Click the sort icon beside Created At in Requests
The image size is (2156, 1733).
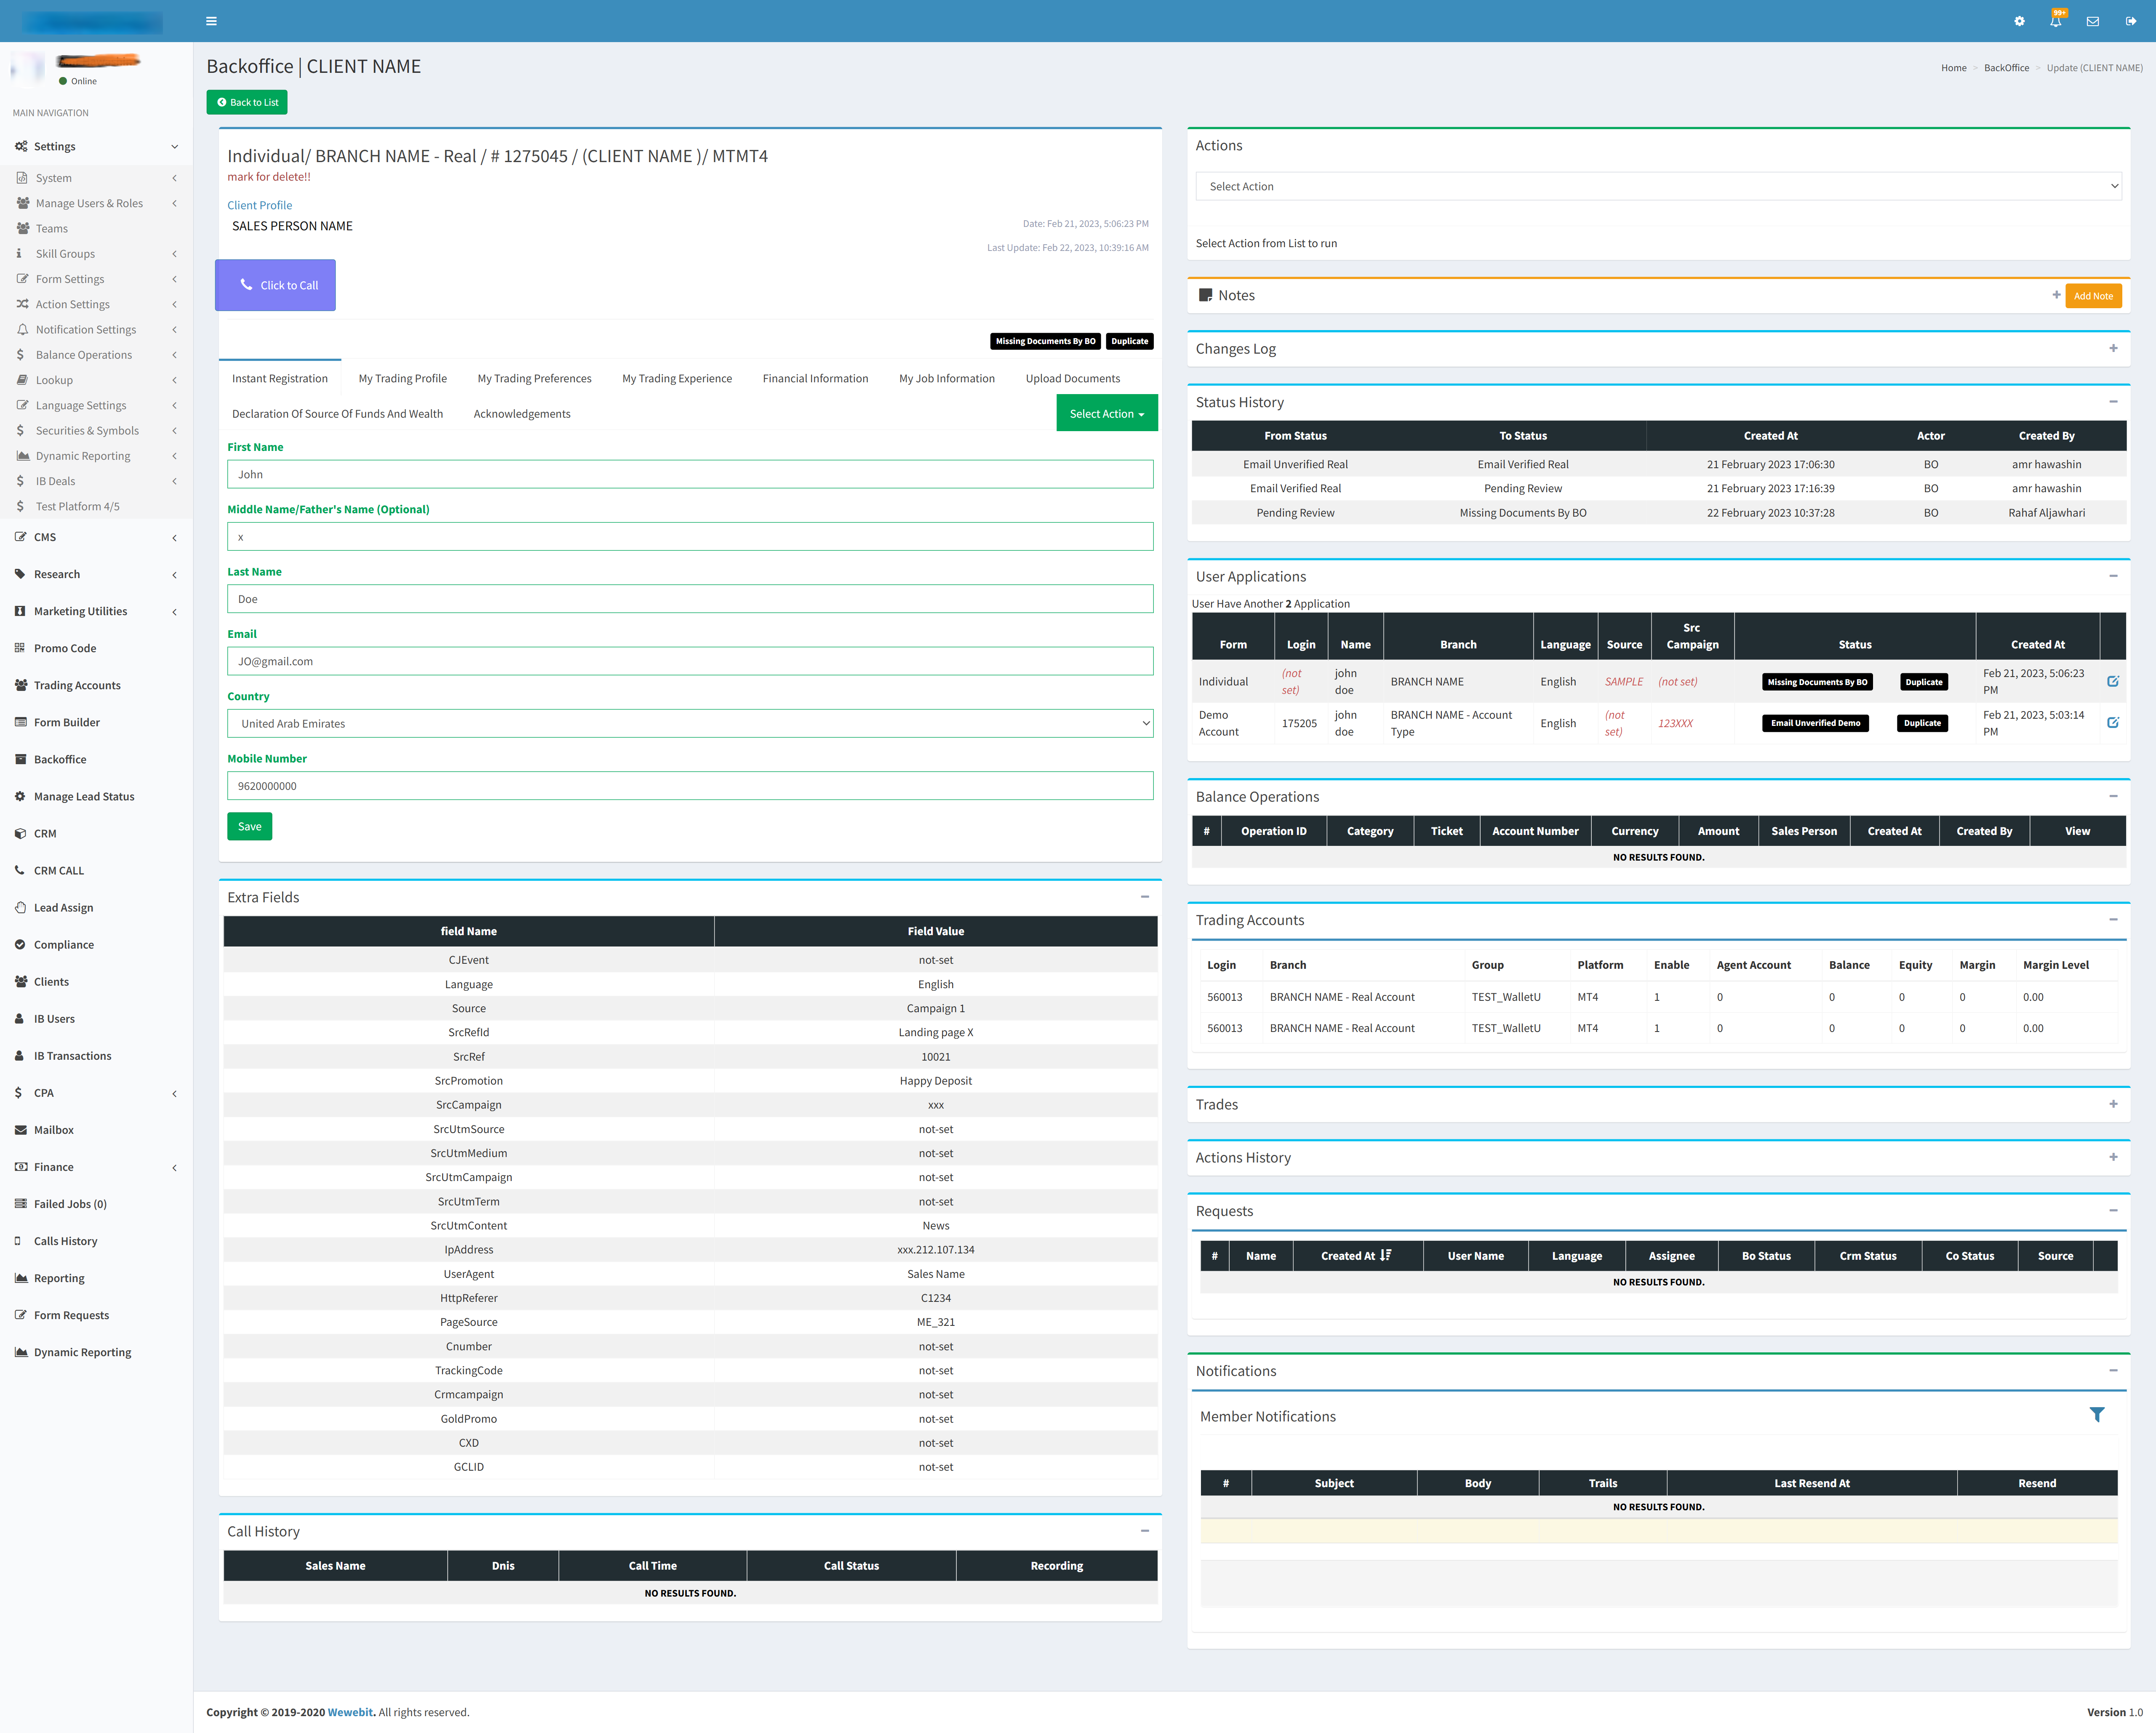(x=1385, y=1255)
